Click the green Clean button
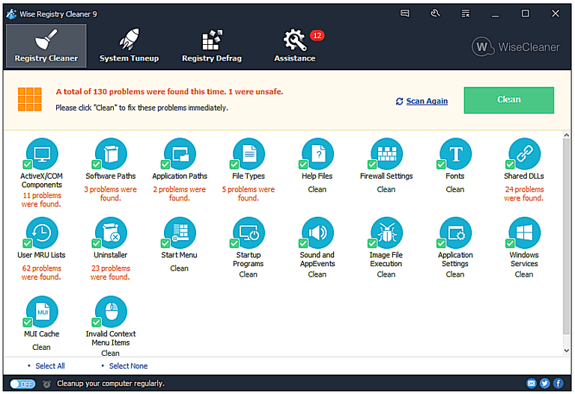This screenshot has width=575, height=394. (x=508, y=100)
